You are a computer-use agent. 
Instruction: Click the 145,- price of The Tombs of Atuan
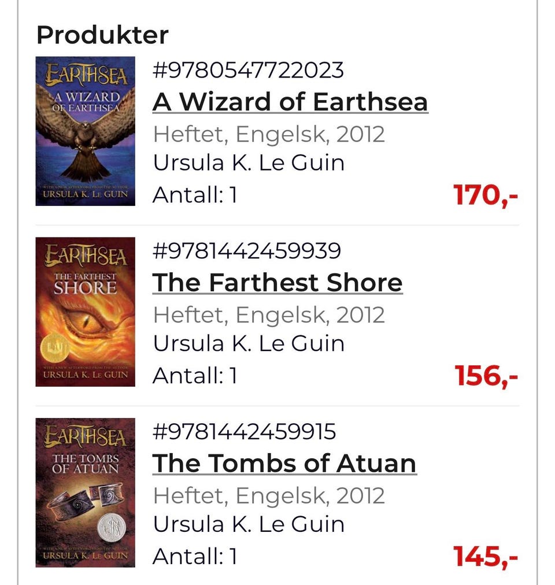pyautogui.click(x=486, y=556)
